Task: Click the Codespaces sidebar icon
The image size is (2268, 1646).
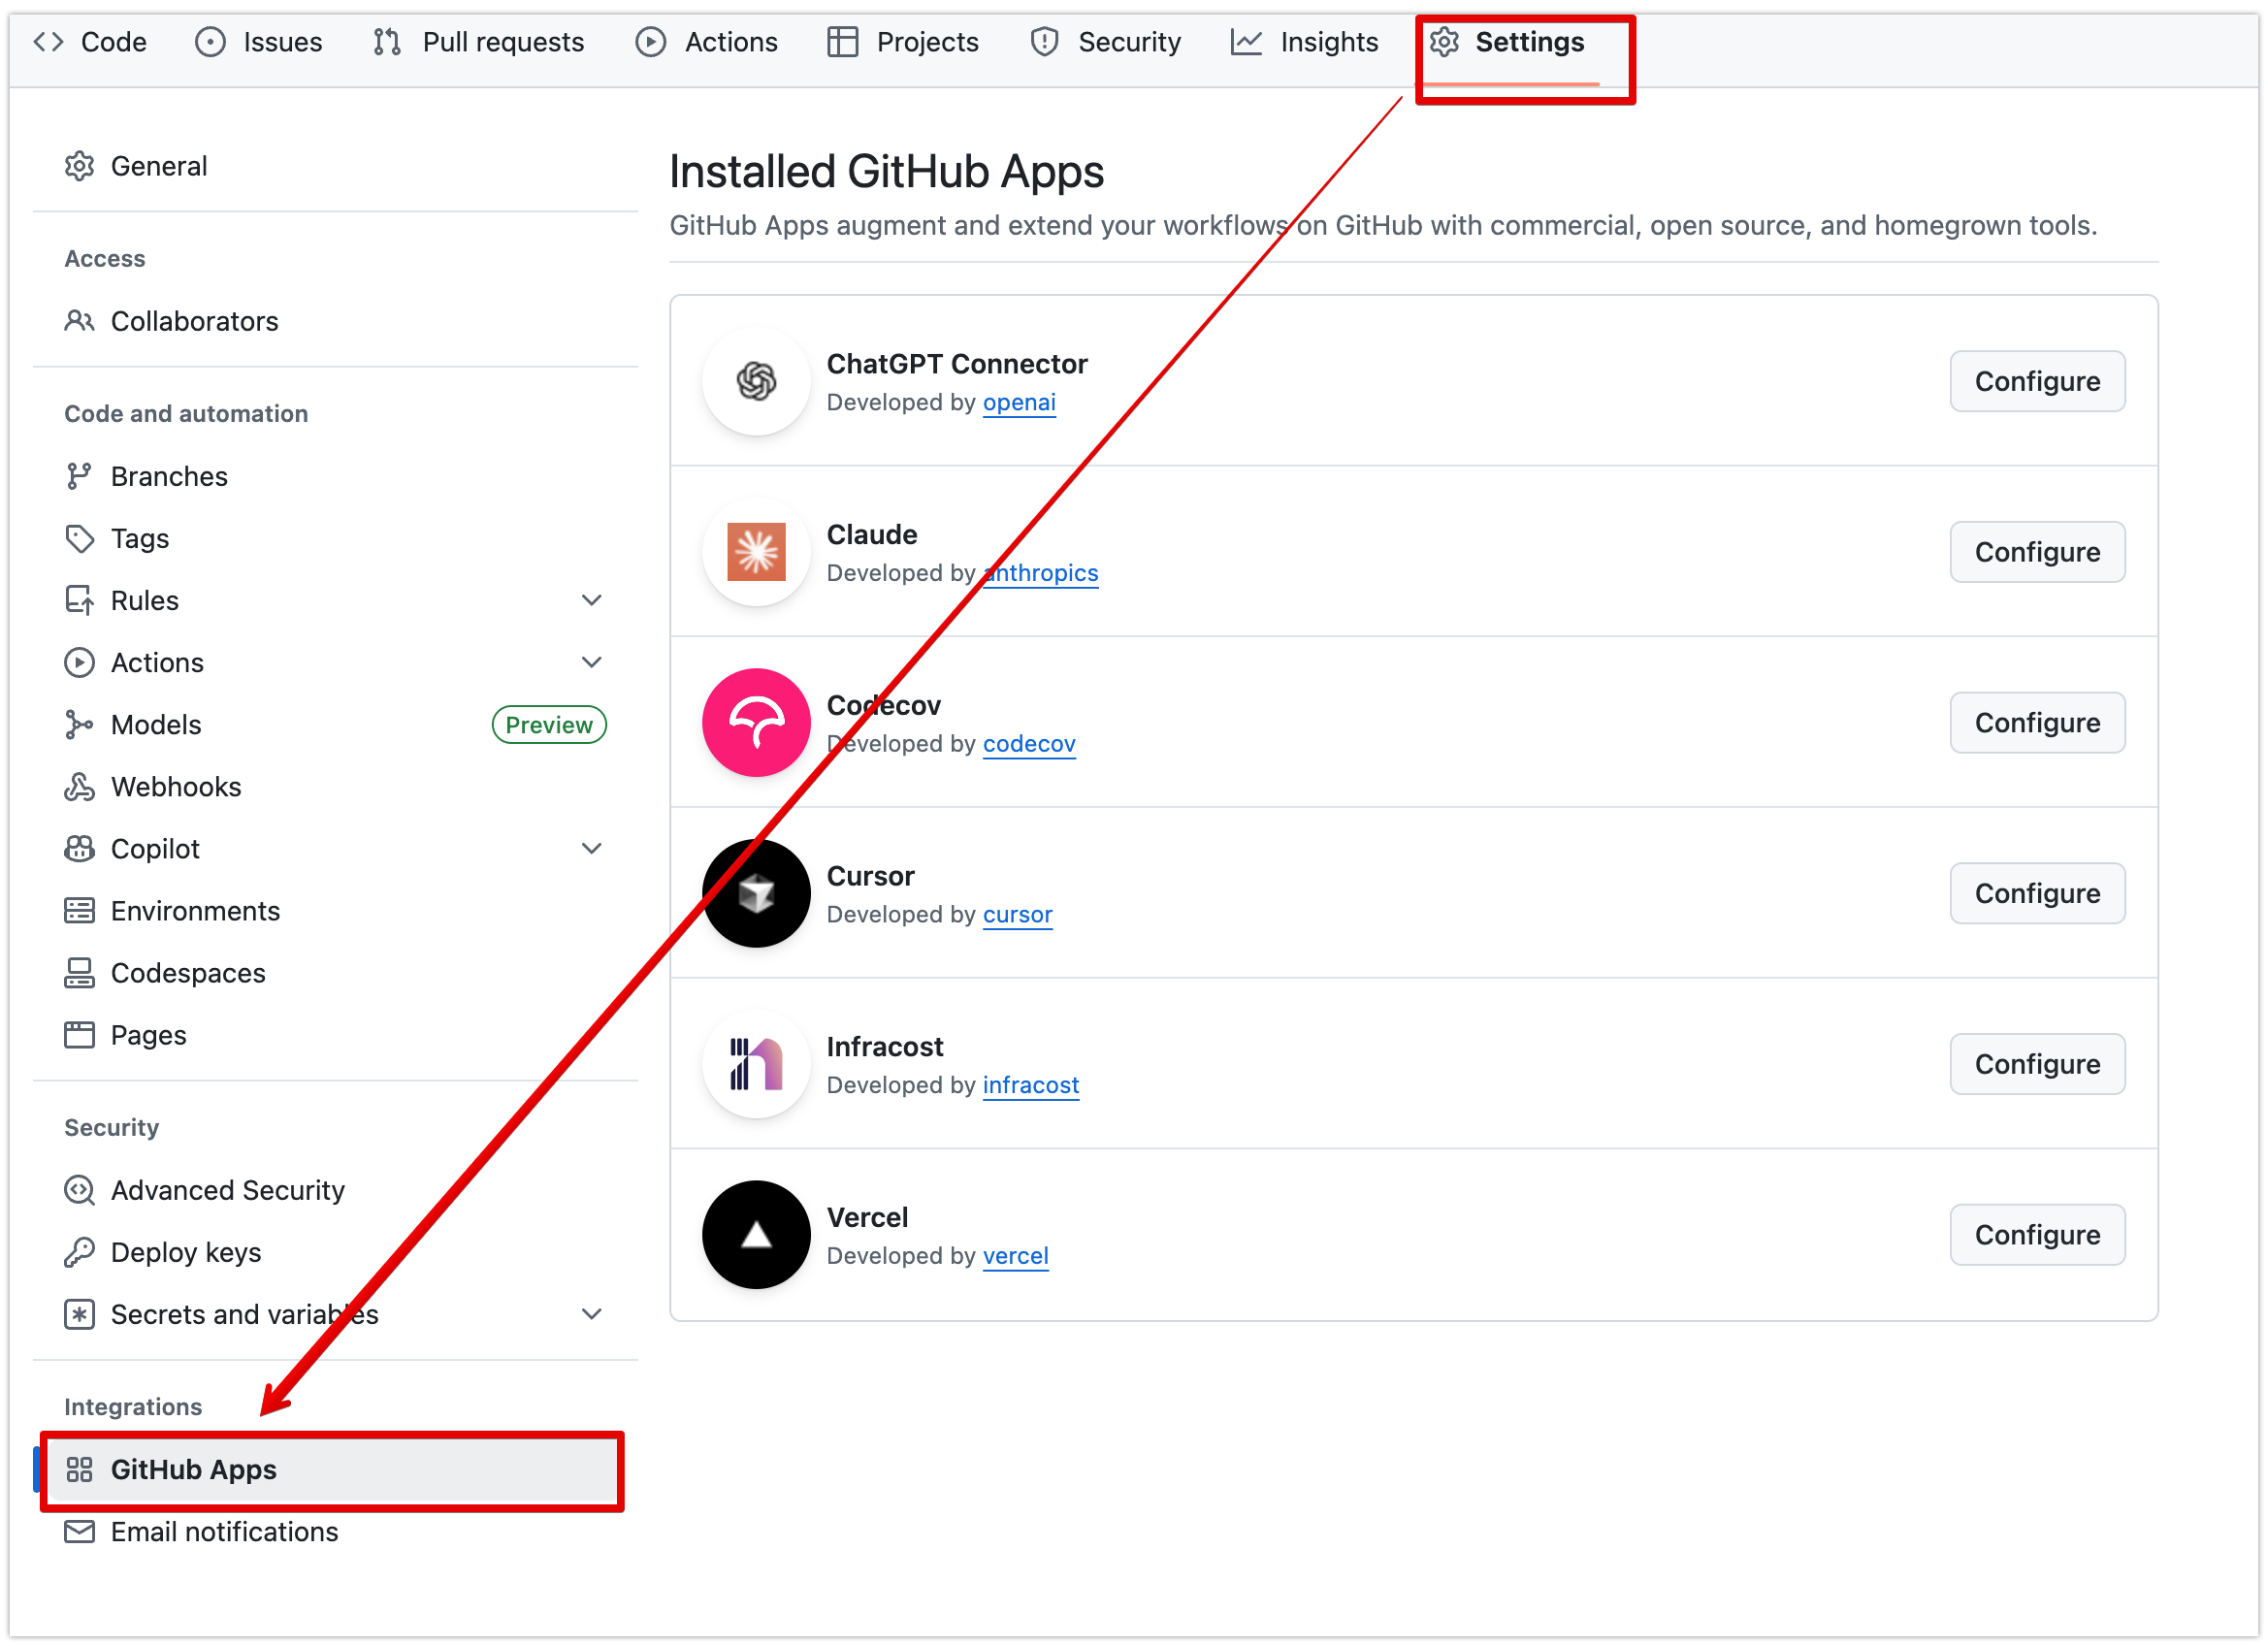Action: [79, 973]
